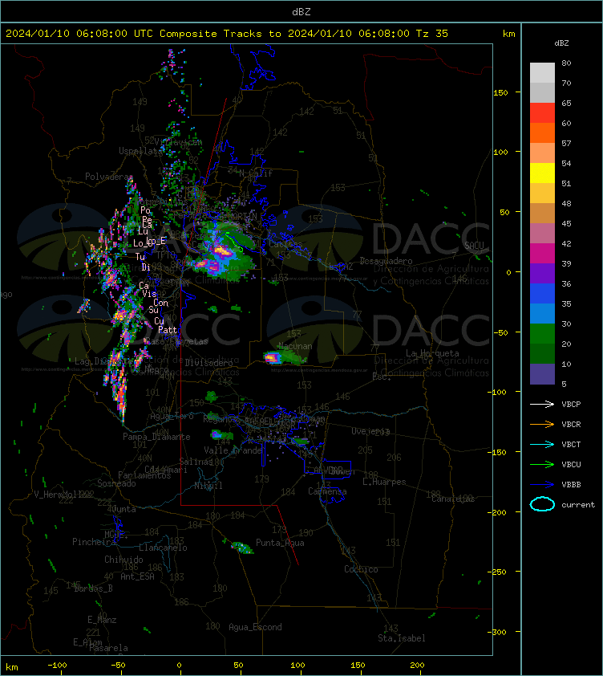The image size is (603, 676).
Task: Click the 'Con' storm cell label
Action: pos(160,303)
